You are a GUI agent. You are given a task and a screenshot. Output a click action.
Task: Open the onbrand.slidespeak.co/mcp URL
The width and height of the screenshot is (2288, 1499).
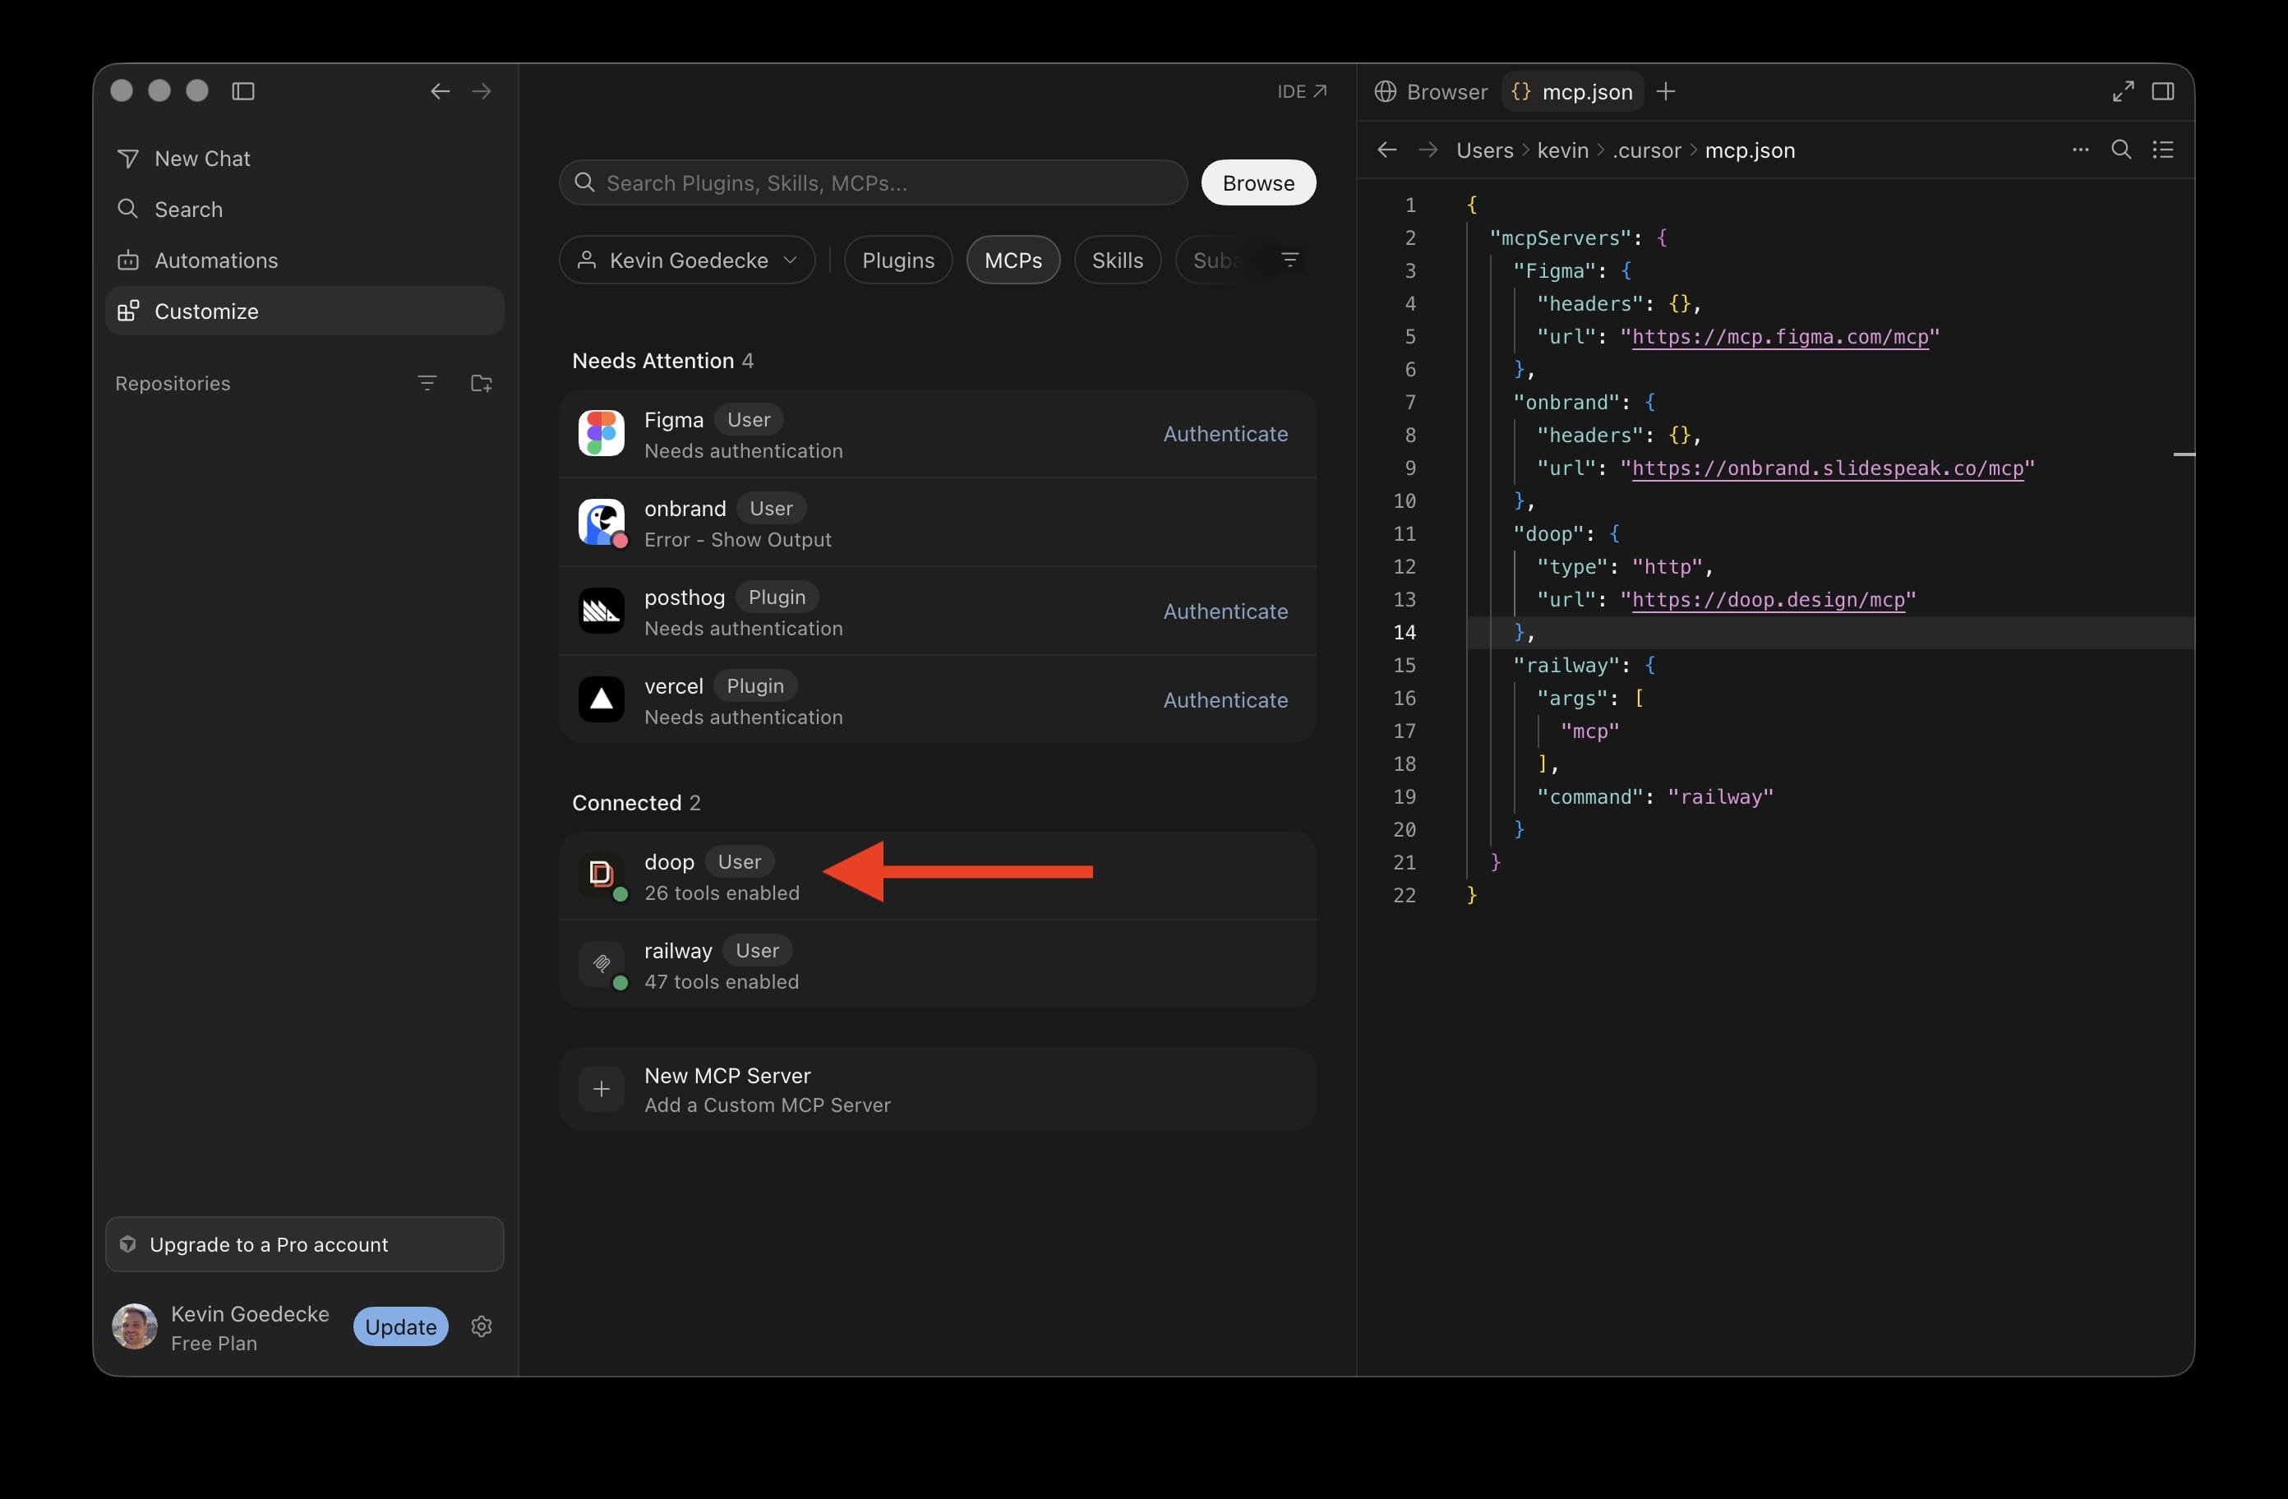(1828, 468)
